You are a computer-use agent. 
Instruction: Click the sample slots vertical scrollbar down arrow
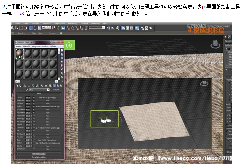click(x=59, y=79)
